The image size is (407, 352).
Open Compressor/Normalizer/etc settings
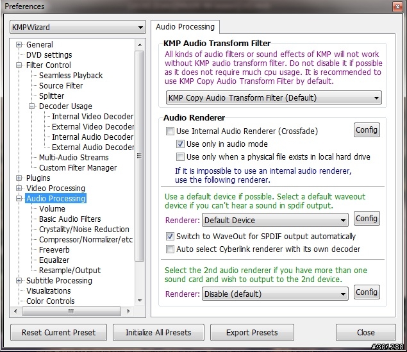tap(86, 240)
